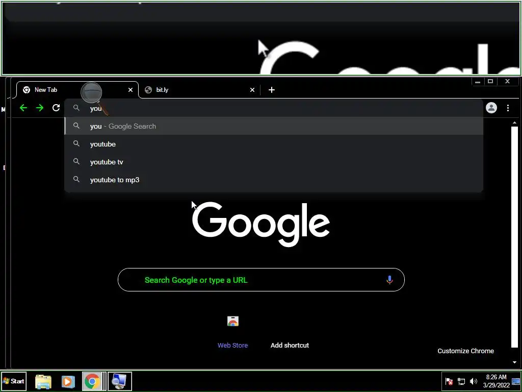Image resolution: width=522 pixels, height=392 pixels.
Task: Open File Explorer from the taskbar
Action: [x=43, y=381]
